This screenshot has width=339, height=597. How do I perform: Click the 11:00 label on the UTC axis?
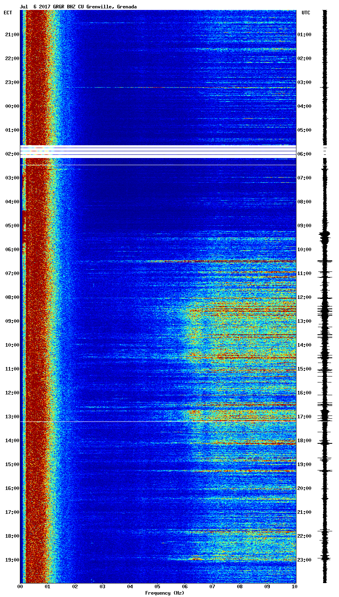(304, 273)
